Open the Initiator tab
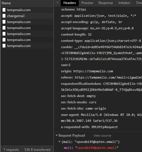Screen dimensions: 142x152 (124, 3)
